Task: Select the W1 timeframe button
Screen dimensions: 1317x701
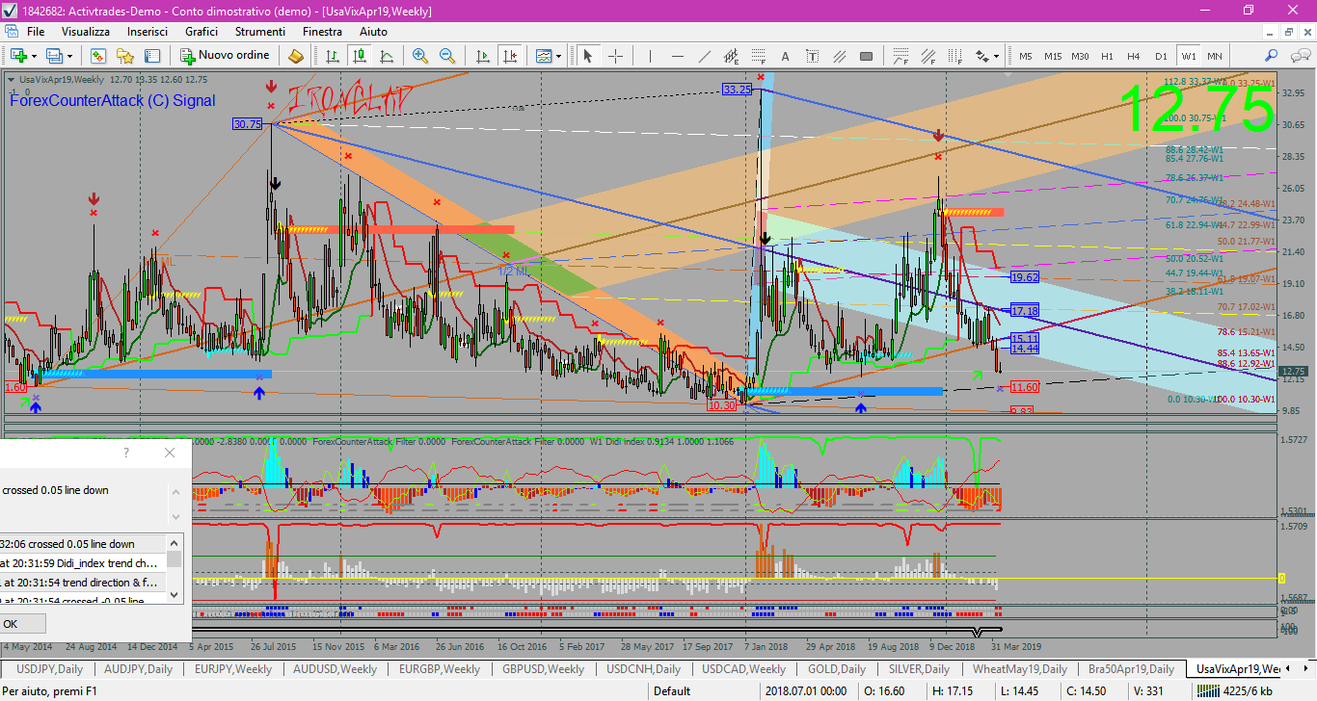Action: [x=1188, y=56]
